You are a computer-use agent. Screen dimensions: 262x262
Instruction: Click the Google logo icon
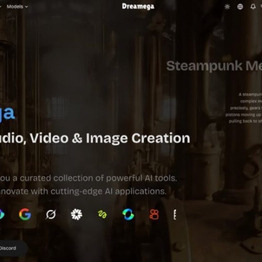[25, 214]
